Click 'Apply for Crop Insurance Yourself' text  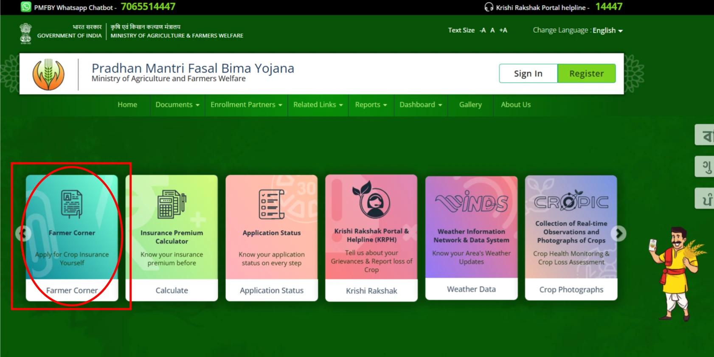coord(72,259)
